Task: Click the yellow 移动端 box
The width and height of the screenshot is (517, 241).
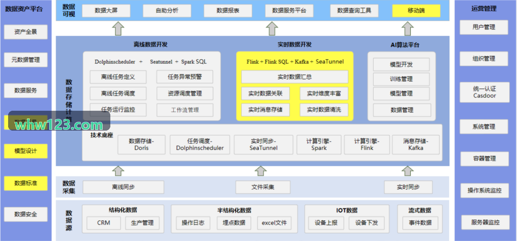Action: coord(416,11)
